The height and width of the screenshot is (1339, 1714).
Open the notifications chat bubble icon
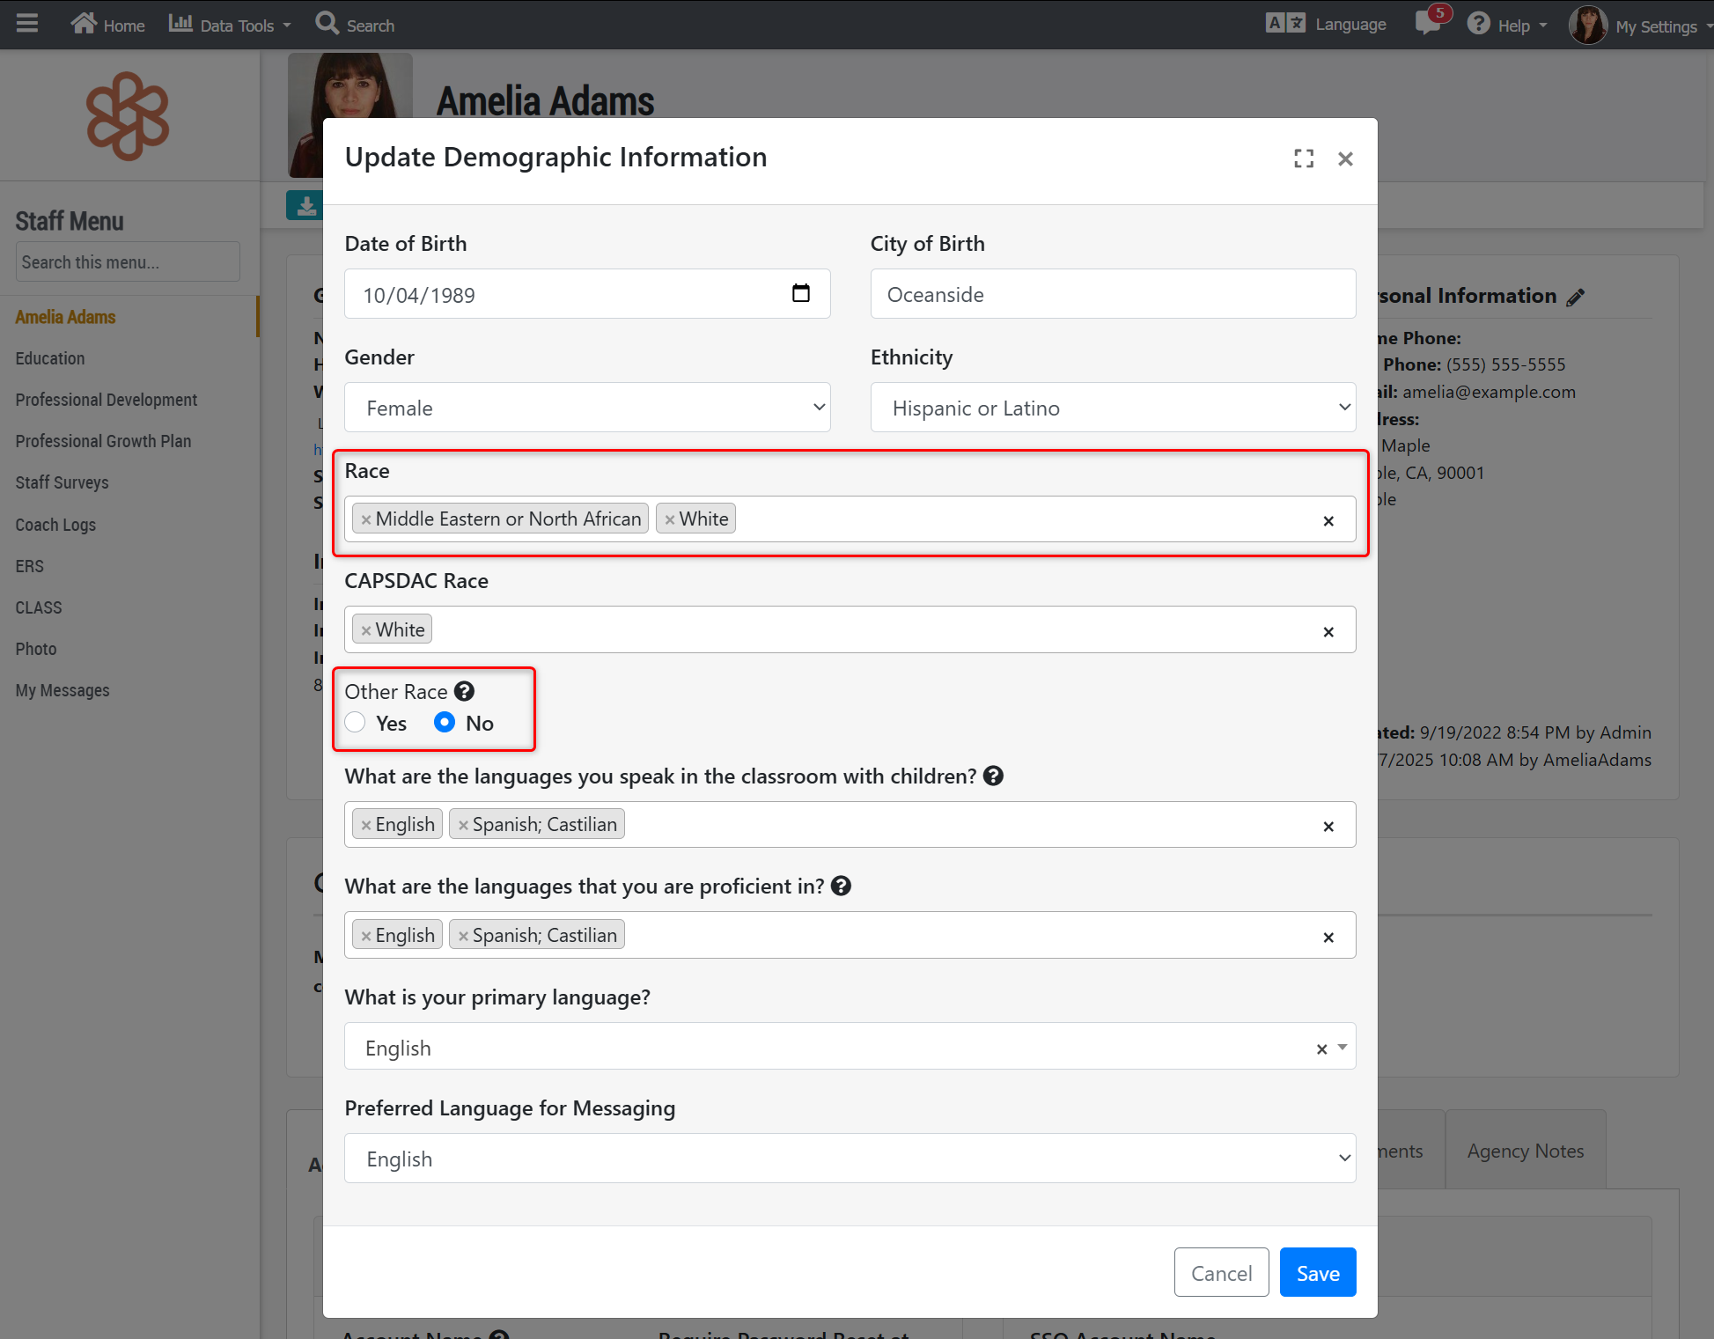1427,24
